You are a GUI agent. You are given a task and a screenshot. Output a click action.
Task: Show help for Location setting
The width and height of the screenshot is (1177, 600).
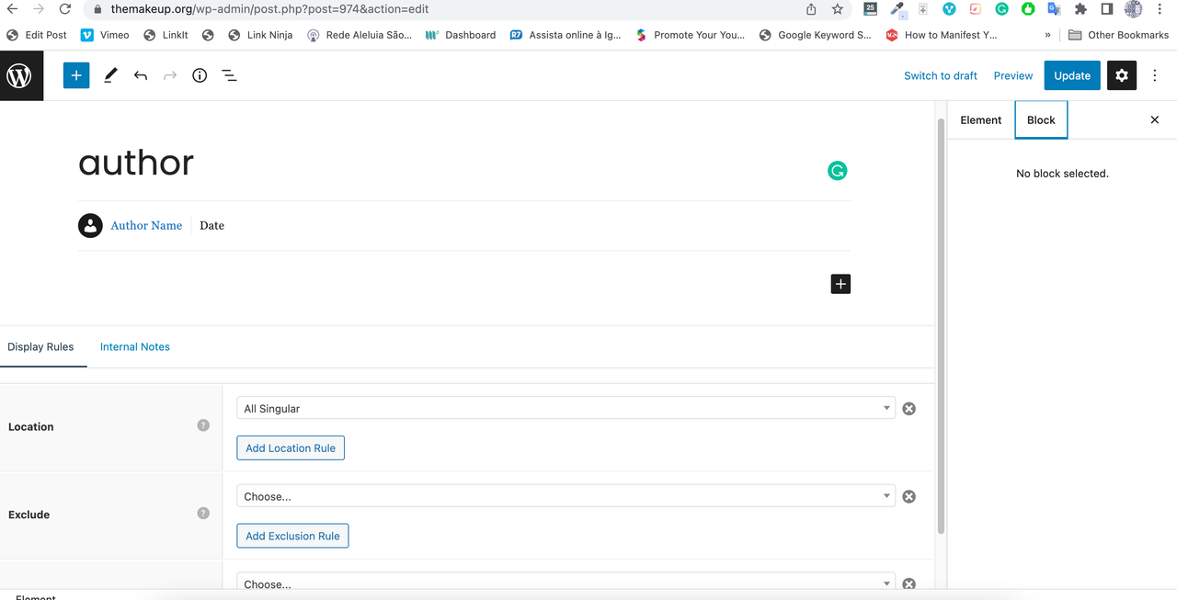click(203, 425)
